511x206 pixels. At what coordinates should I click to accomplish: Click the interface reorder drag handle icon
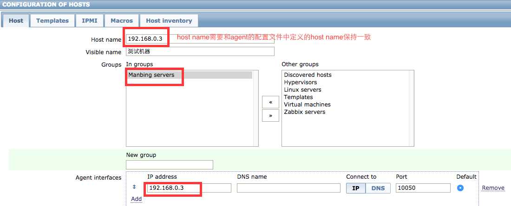(x=134, y=187)
